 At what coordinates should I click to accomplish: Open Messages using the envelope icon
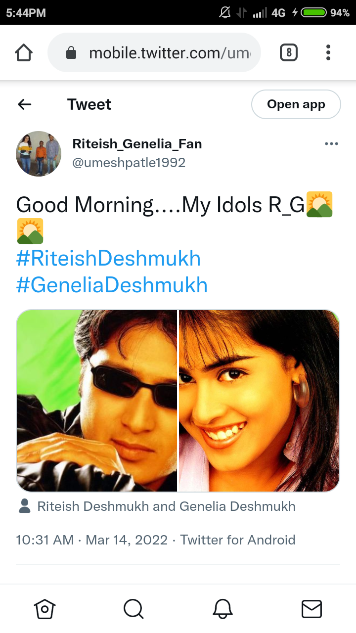click(311, 609)
